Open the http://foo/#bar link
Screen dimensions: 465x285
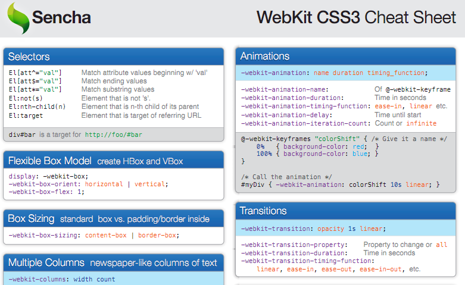point(114,135)
